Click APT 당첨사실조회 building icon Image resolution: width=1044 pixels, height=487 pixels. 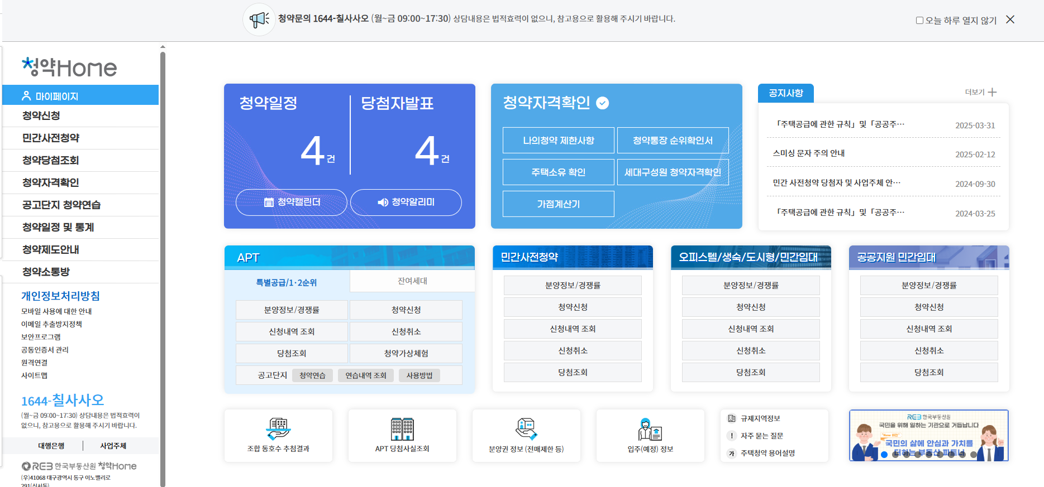[402, 429]
